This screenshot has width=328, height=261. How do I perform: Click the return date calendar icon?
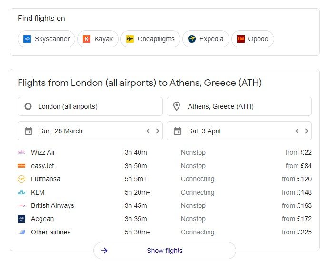(178, 131)
